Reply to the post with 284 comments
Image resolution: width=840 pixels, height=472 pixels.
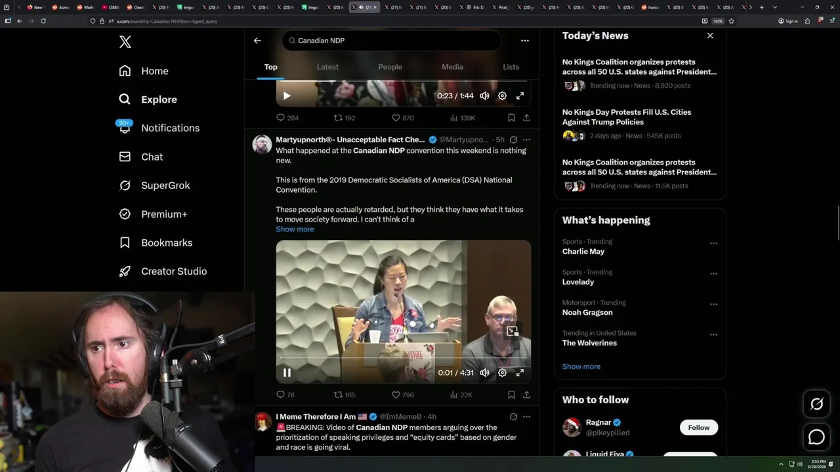pyautogui.click(x=287, y=118)
